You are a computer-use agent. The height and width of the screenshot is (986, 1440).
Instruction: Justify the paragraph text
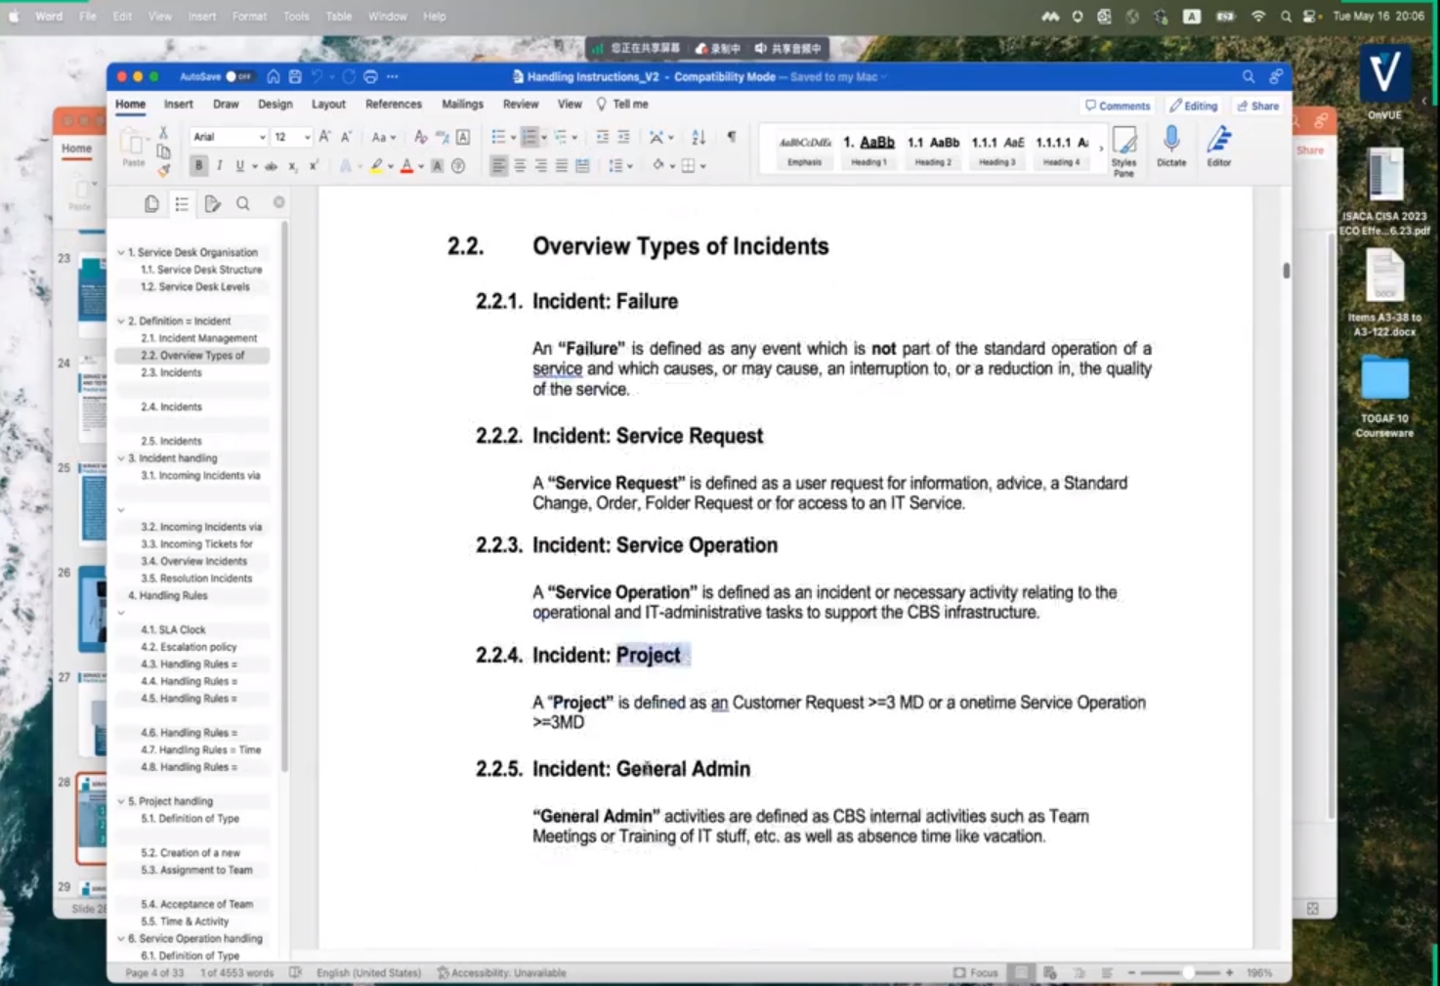(562, 166)
